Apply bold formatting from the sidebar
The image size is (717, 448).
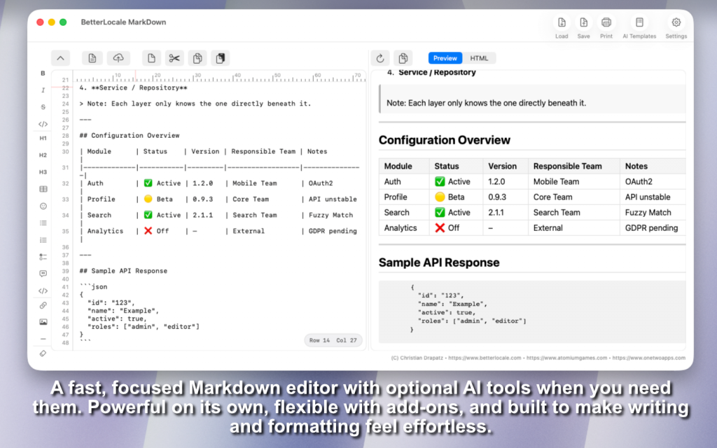click(x=43, y=73)
